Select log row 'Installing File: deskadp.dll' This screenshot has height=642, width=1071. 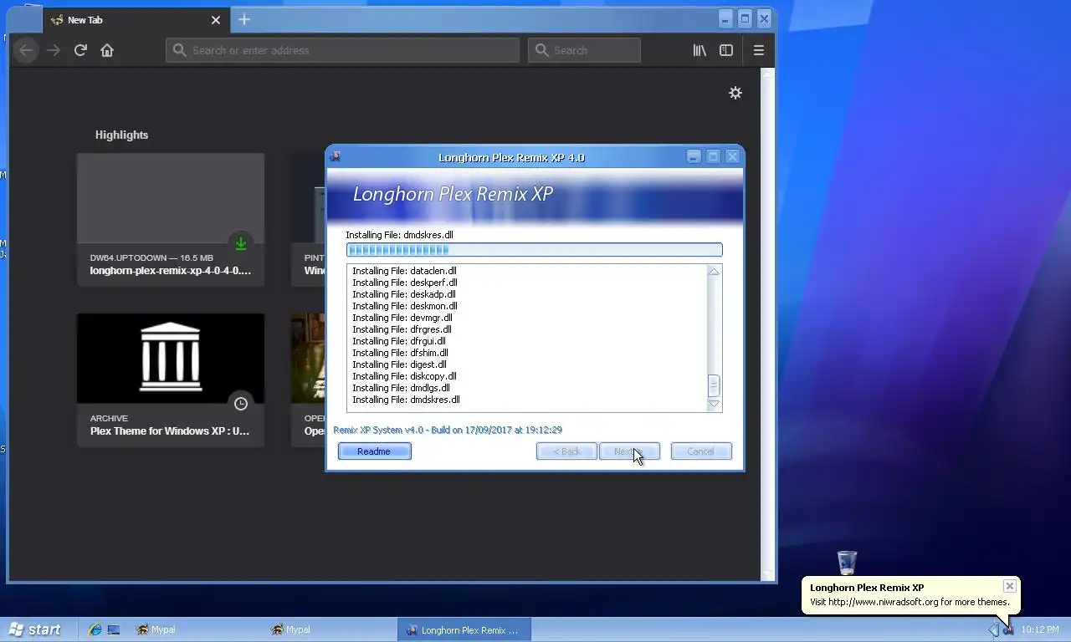tap(403, 294)
